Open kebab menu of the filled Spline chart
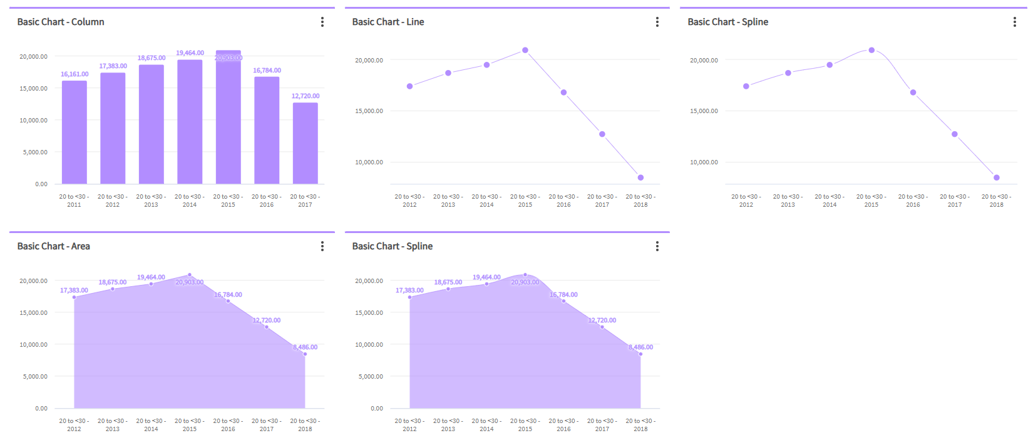This screenshot has width=1033, height=448. click(x=657, y=246)
